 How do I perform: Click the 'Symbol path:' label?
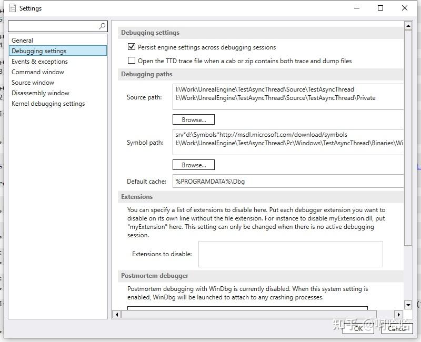pyautogui.click(x=145, y=143)
